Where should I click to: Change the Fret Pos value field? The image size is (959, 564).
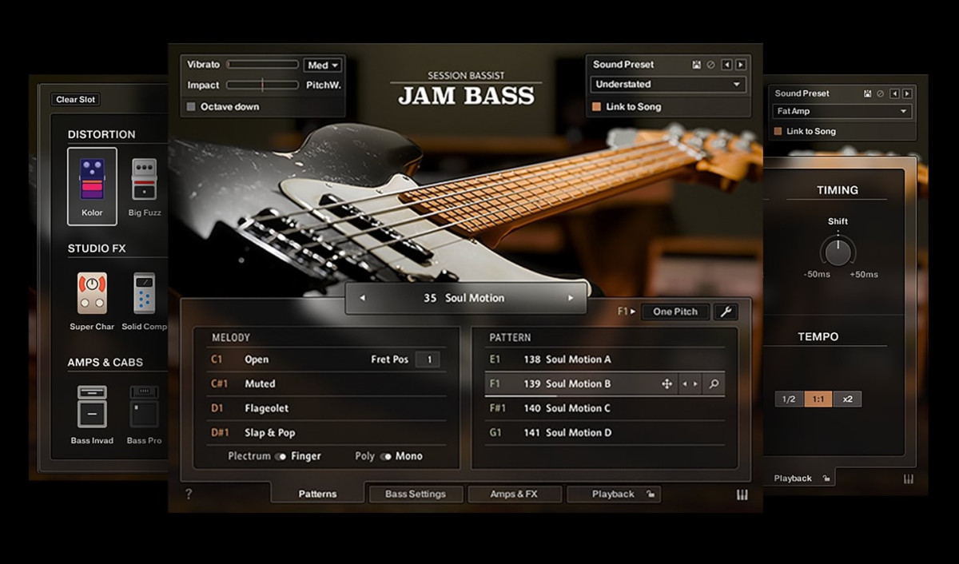tap(428, 359)
